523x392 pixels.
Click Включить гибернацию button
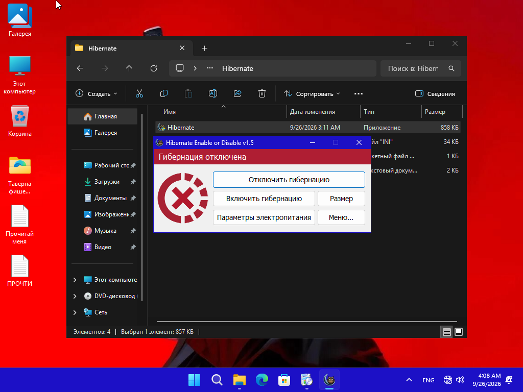click(x=264, y=199)
